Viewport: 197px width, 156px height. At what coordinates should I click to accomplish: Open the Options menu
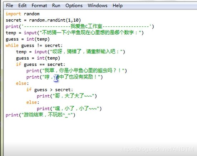tap(74, 5)
